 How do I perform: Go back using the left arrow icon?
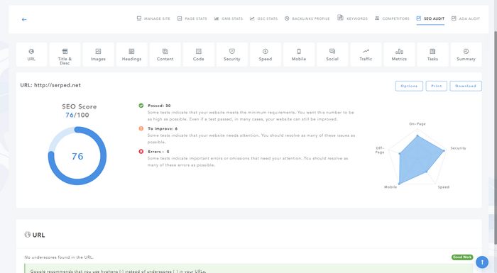24,20
